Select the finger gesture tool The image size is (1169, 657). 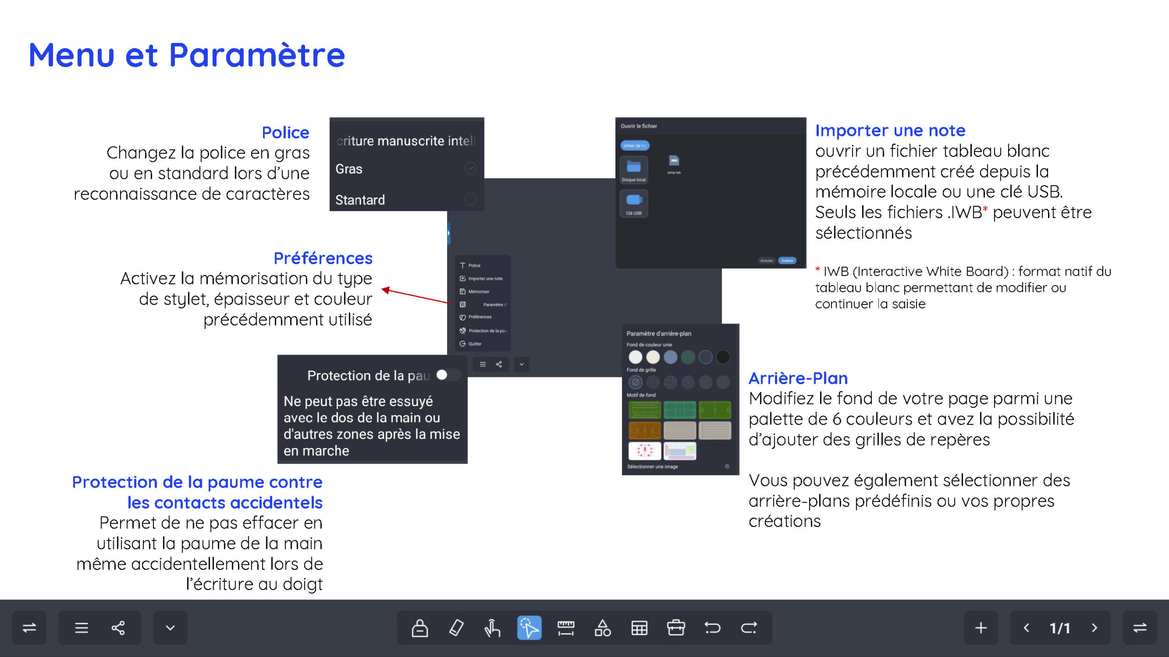pos(493,628)
